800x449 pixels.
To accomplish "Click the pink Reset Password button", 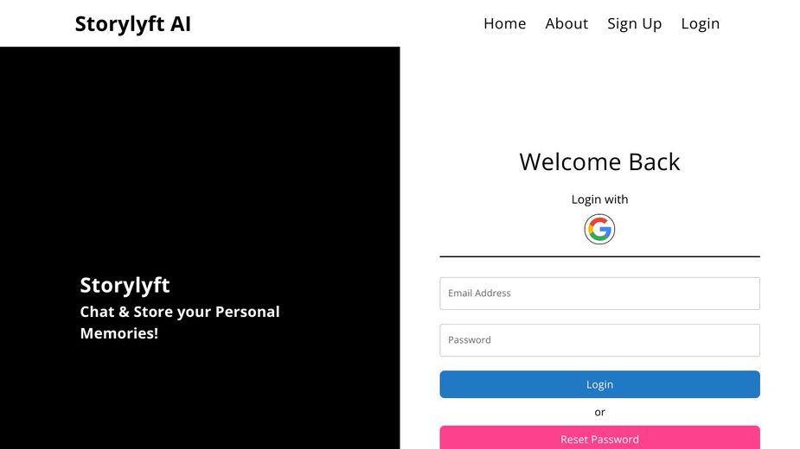I will pos(599,438).
